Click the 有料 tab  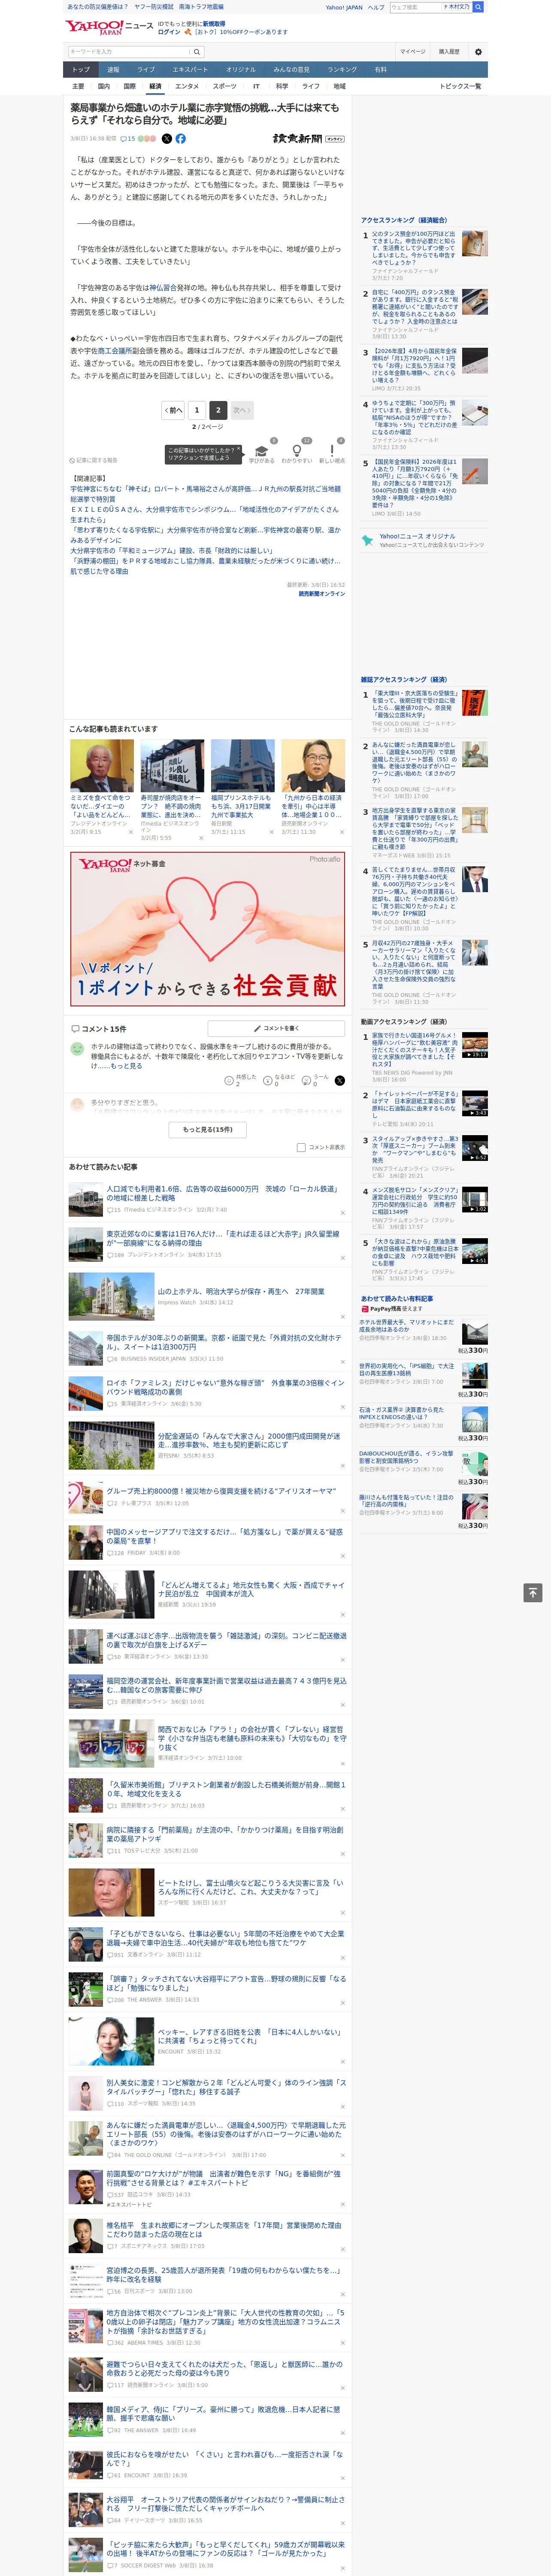[380, 70]
